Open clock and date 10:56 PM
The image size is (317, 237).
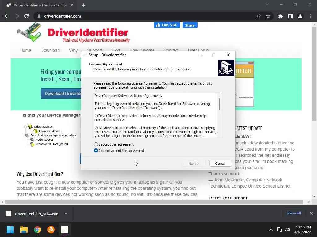pyautogui.click(x=302, y=230)
